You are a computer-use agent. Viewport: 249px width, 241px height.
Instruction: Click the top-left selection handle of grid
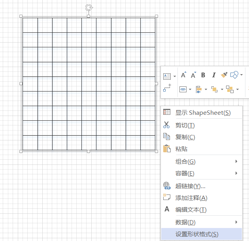point(21,16)
